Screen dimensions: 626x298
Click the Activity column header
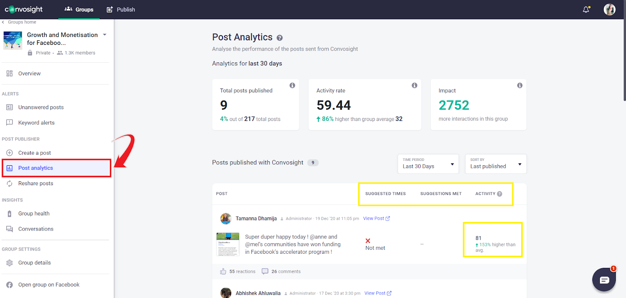[485, 194]
